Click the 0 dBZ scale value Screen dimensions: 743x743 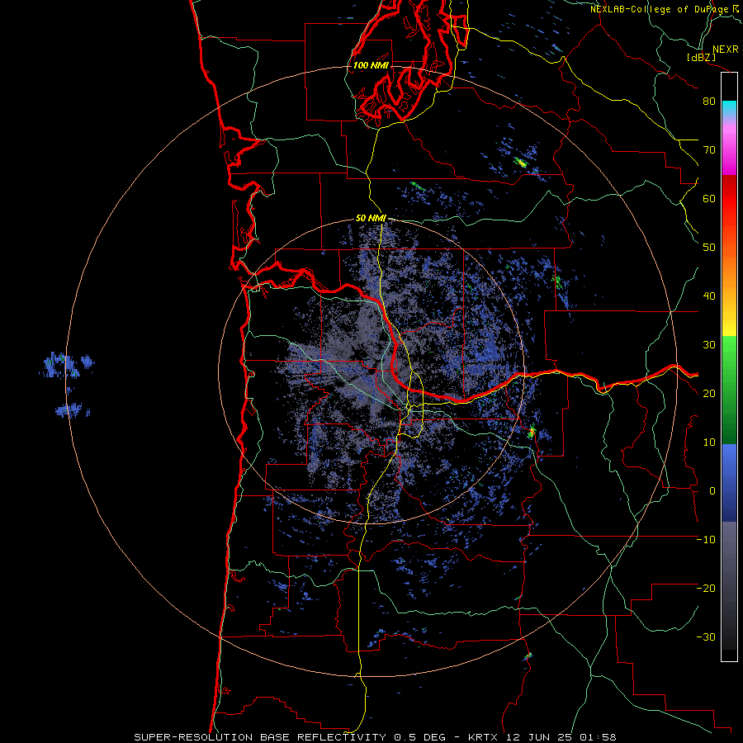(712, 491)
